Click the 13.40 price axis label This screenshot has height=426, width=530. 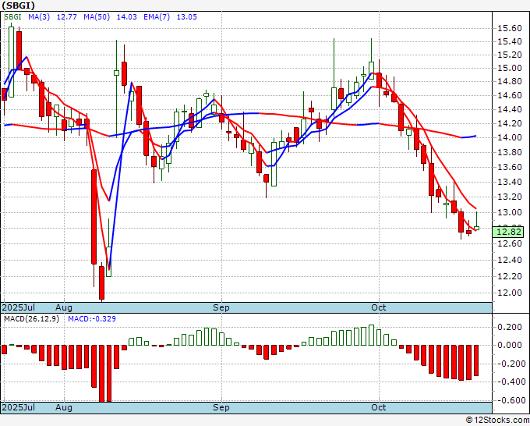coord(510,182)
